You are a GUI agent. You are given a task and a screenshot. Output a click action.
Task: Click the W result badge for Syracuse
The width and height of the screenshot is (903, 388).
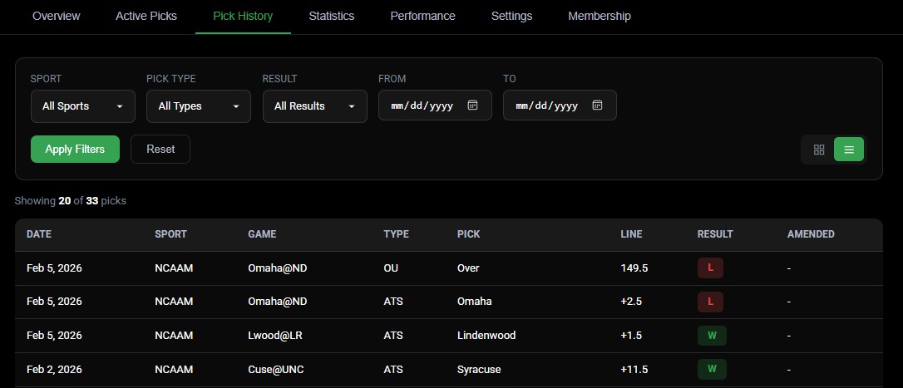tap(712, 369)
